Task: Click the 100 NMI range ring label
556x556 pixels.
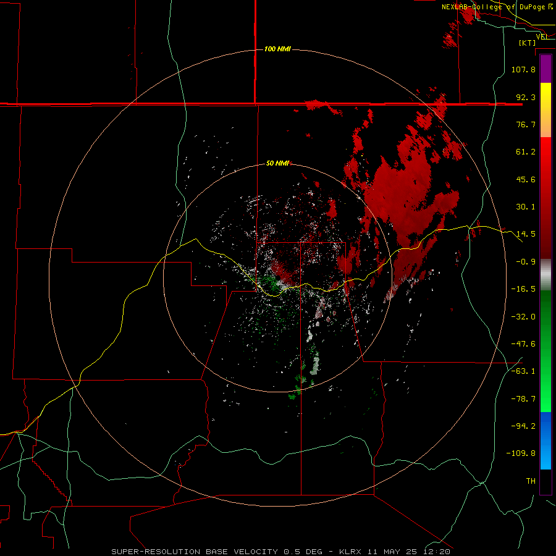Action: [277, 49]
